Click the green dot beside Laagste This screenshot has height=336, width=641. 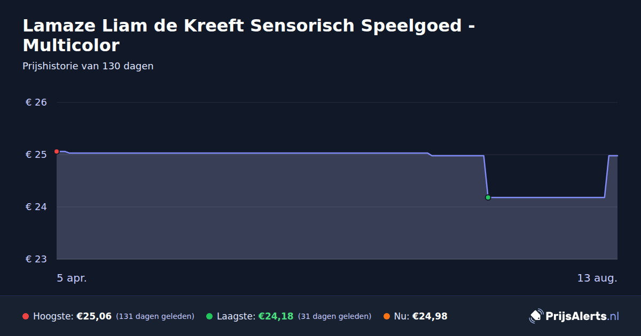pyautogui.click(x=209, y=316)
